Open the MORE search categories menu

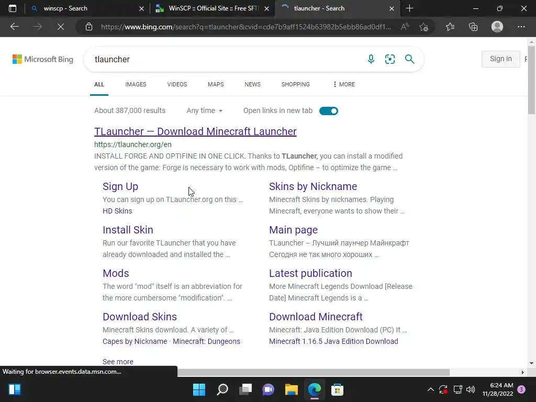point(344,84)
